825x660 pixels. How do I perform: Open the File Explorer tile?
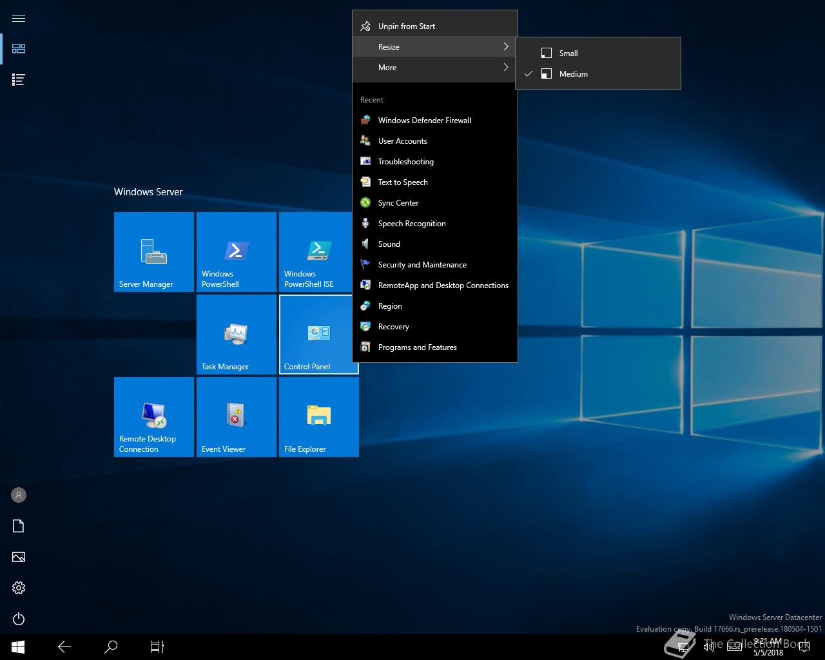319,417
